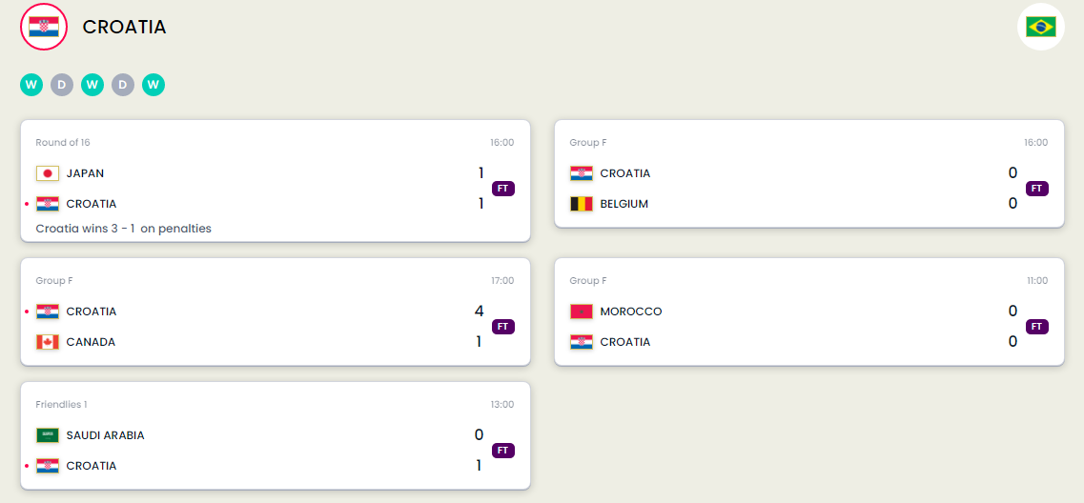Click BELGIUM team name

(x=624, y=204)
